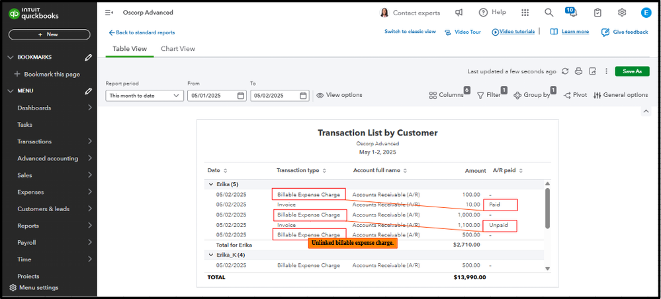Image resolution: width=661 pixels, height=299 pixels.
Task: Open Tasks in the side menu
Action: coord(25,125)
